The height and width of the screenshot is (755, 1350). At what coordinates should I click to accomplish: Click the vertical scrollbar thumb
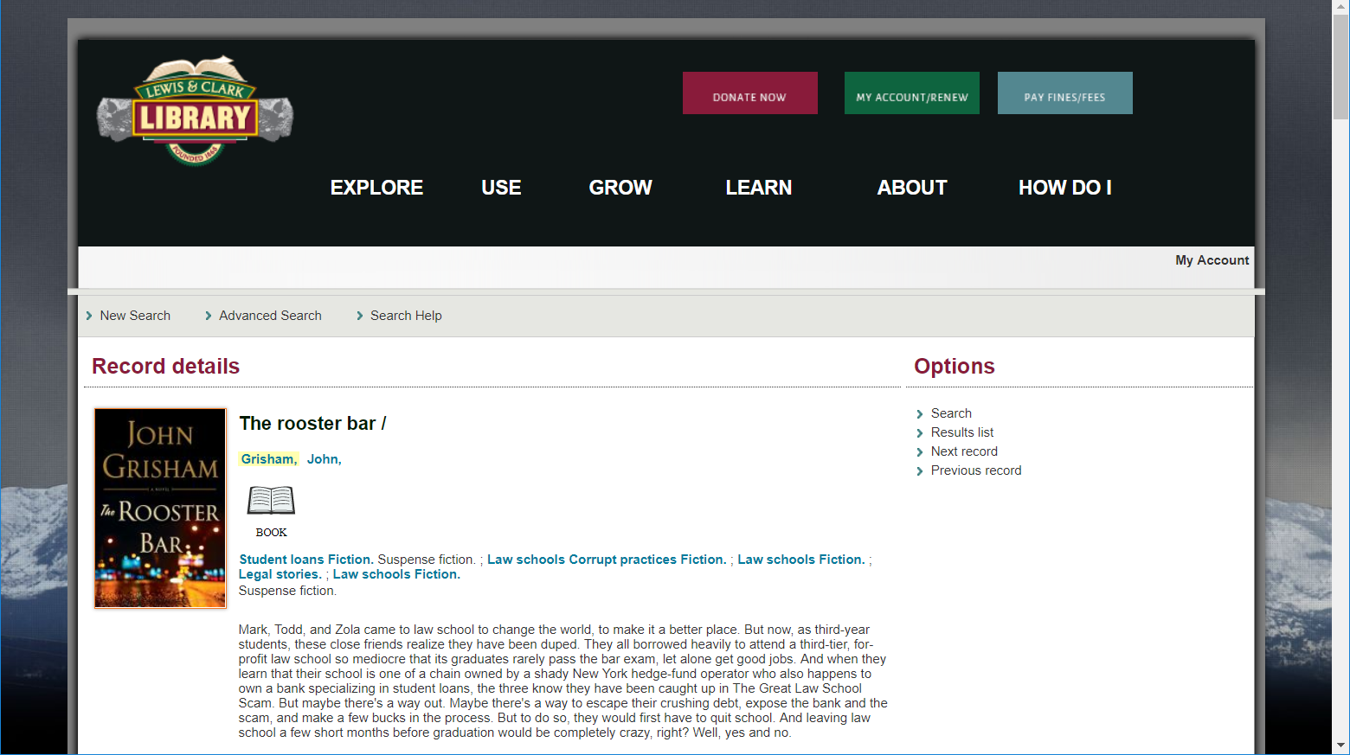click(1340, 67)
